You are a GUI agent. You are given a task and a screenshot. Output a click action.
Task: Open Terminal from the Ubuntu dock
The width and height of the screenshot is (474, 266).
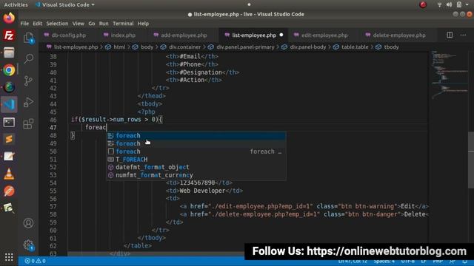coord(9,122)
